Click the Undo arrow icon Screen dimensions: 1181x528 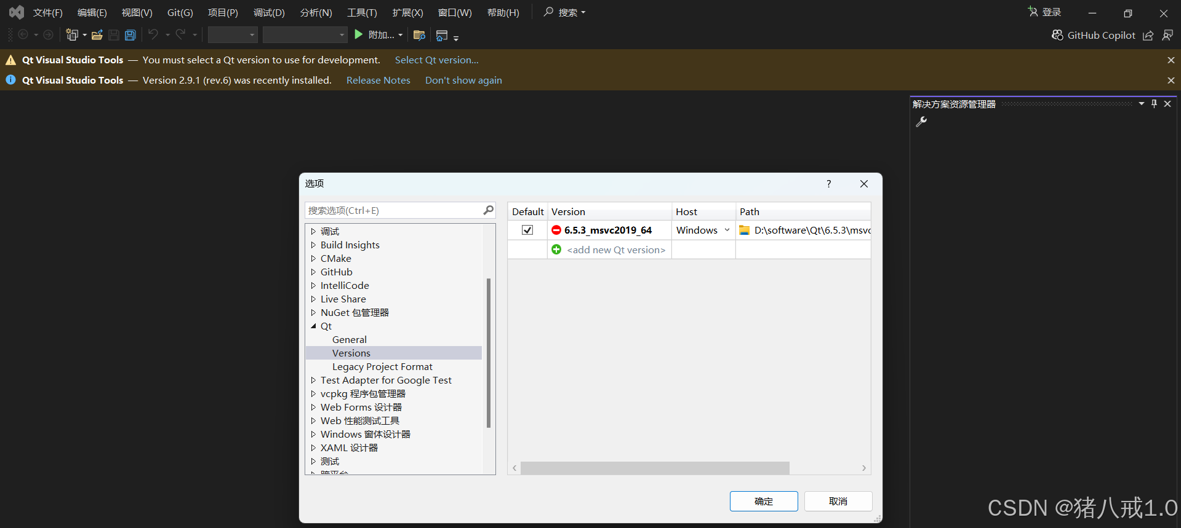(153, 34)
